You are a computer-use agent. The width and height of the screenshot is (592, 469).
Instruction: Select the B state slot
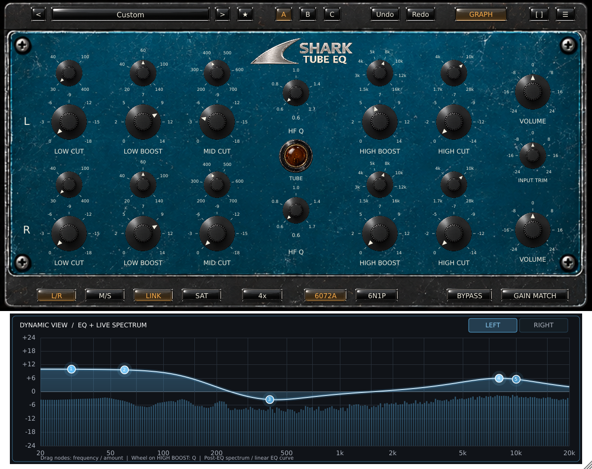(308, 14)
